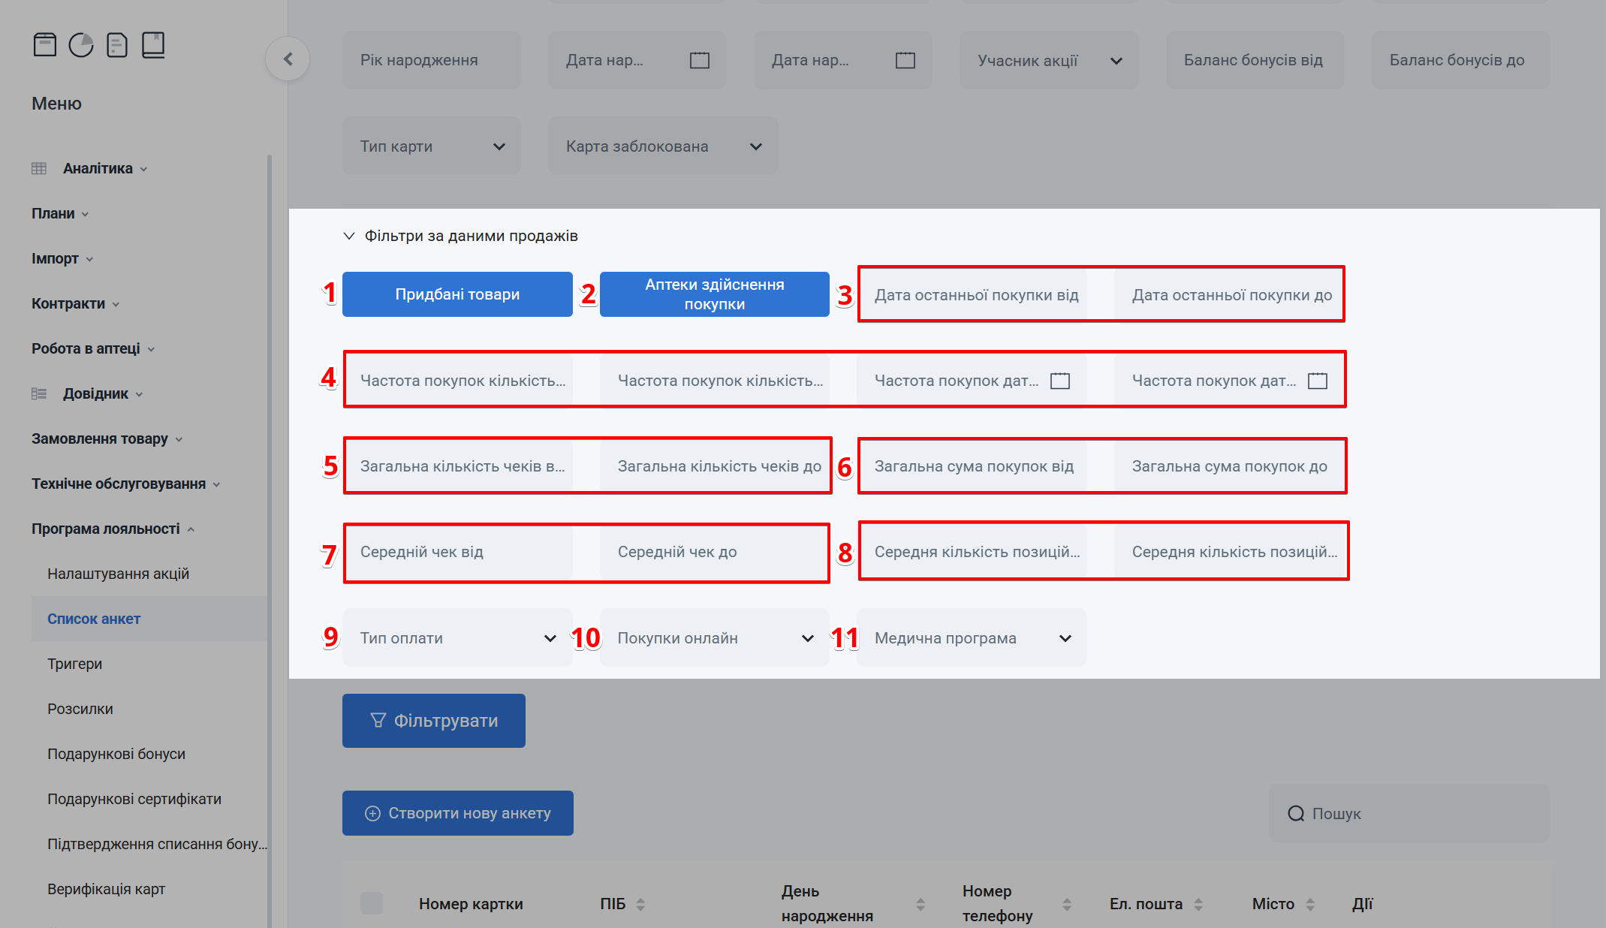Open calendar picker in Дата народження field

tap(699, 59)
